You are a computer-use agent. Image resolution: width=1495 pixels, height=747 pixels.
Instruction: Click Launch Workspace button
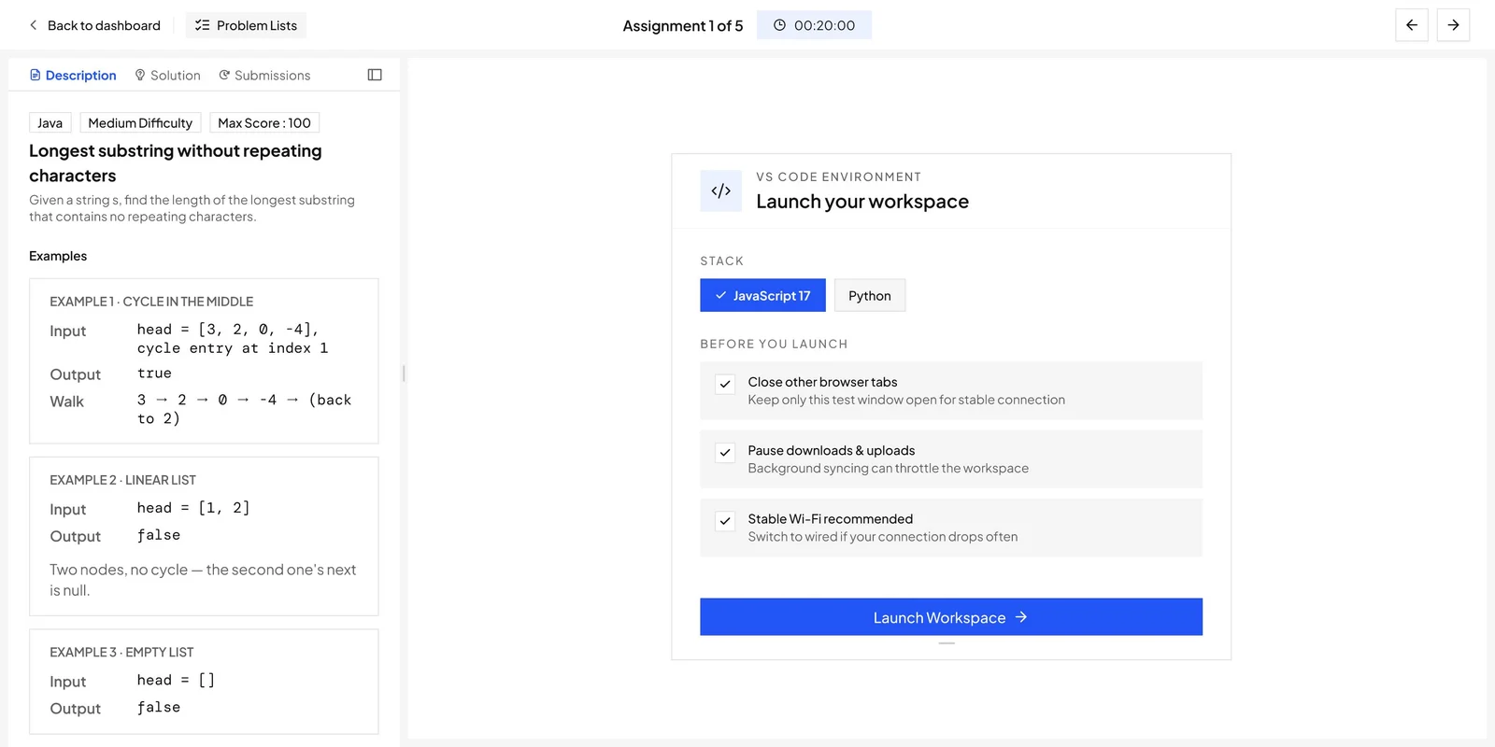coord(951,617)
